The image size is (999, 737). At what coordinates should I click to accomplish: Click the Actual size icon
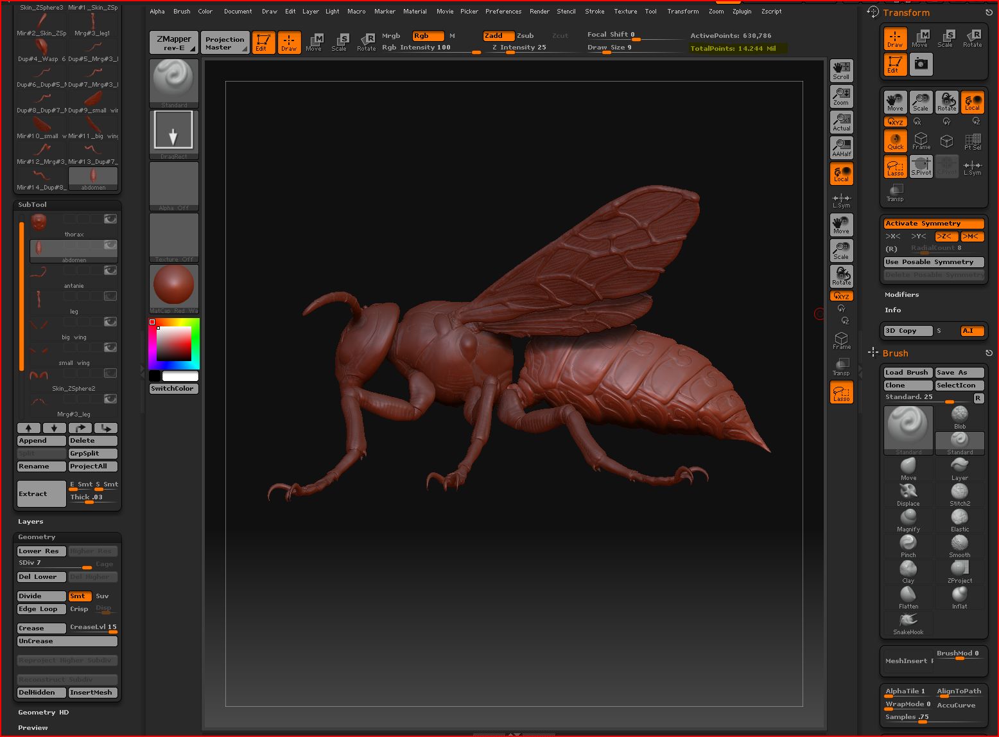[841, 122]
